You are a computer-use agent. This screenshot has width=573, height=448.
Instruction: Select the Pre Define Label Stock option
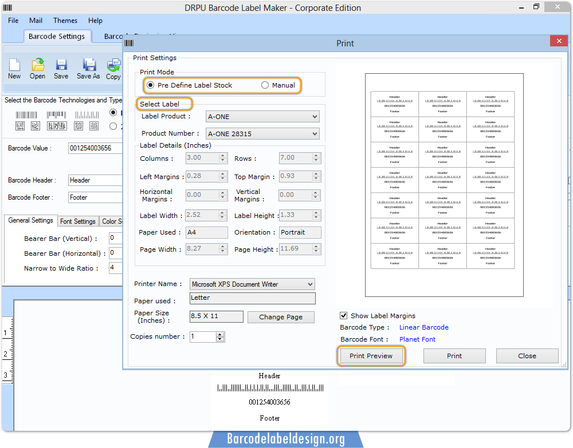pos(150,85)
